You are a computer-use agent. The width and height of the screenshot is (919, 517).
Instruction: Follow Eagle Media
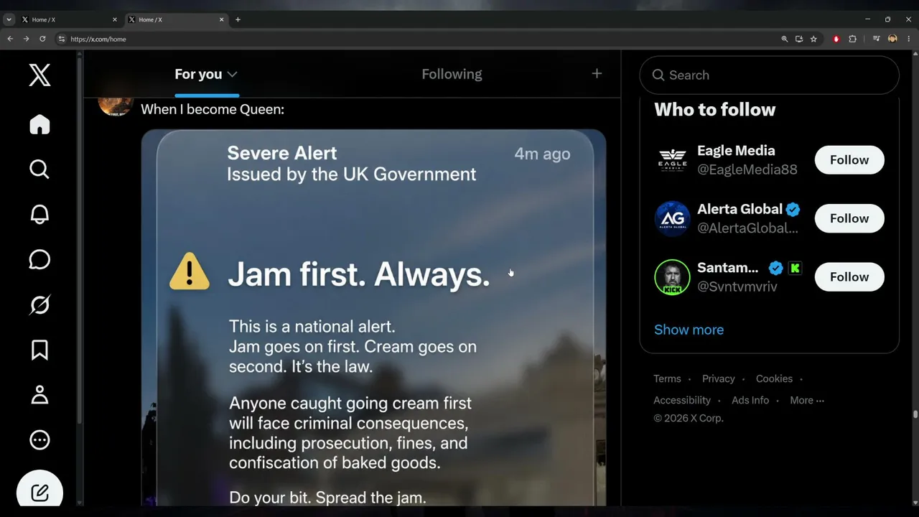pyautogui.click(x=849, y=159)
